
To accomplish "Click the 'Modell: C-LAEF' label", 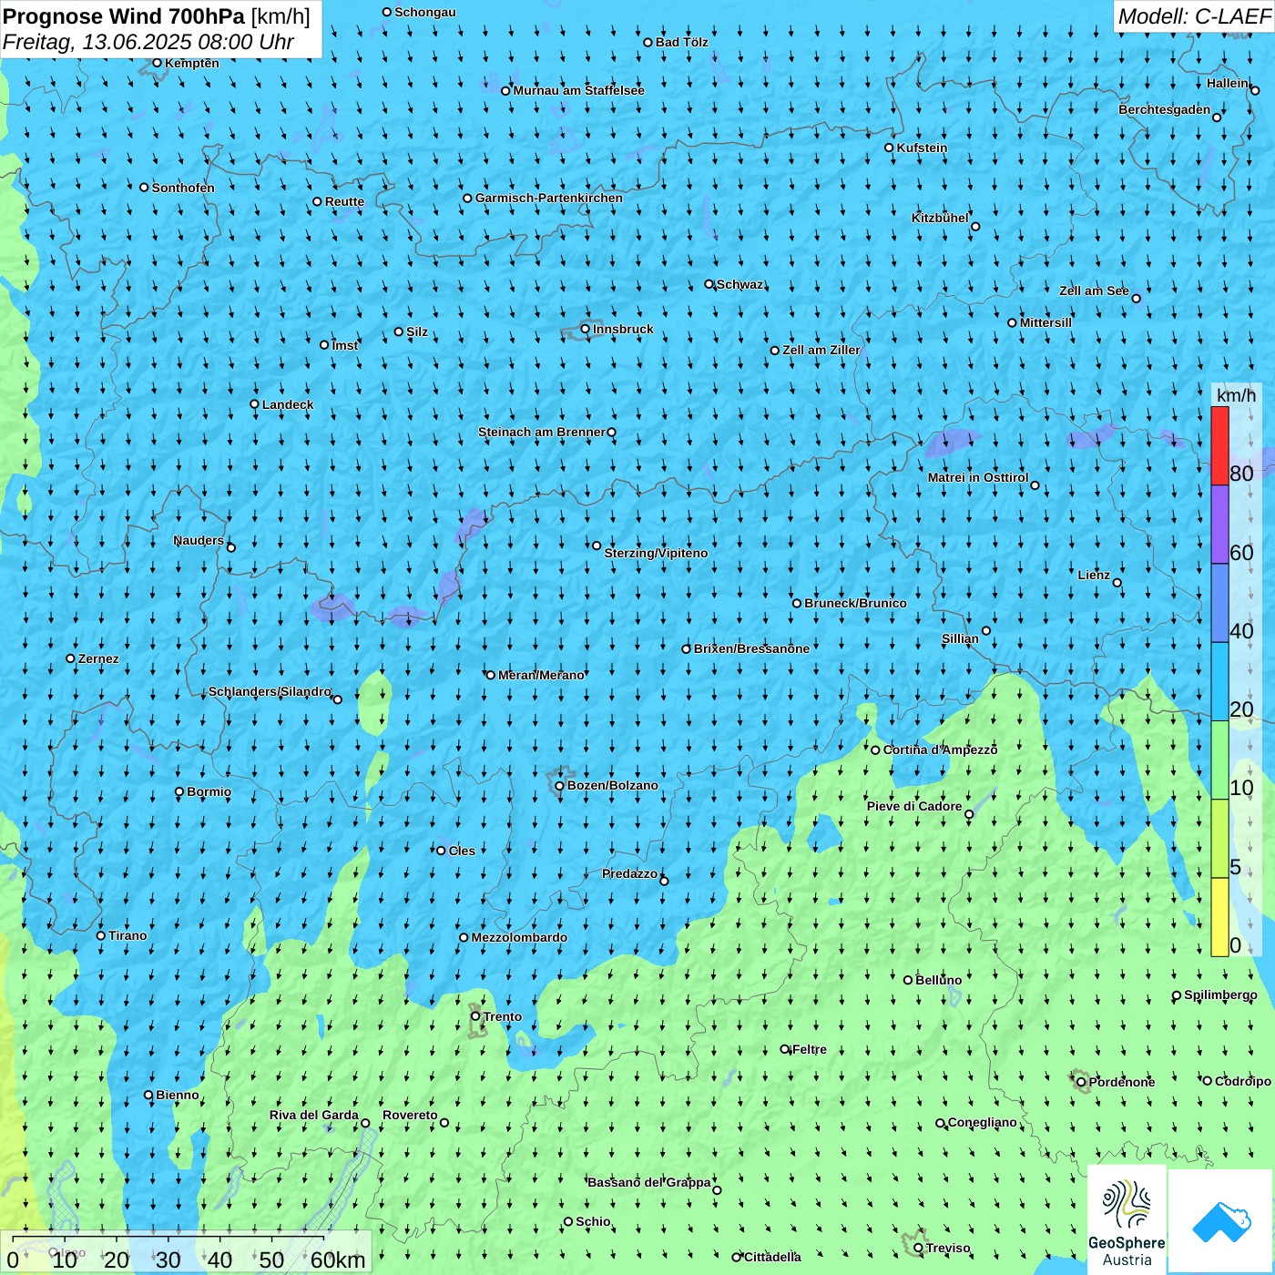I will pos(1194,15).
